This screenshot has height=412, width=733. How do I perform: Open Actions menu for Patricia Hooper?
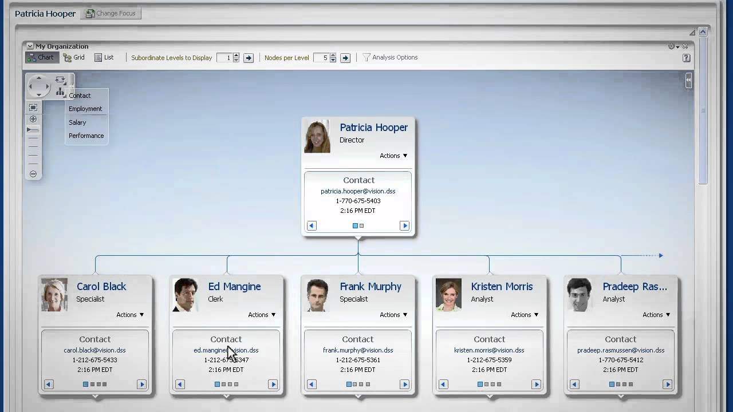(x=393, y=156)
